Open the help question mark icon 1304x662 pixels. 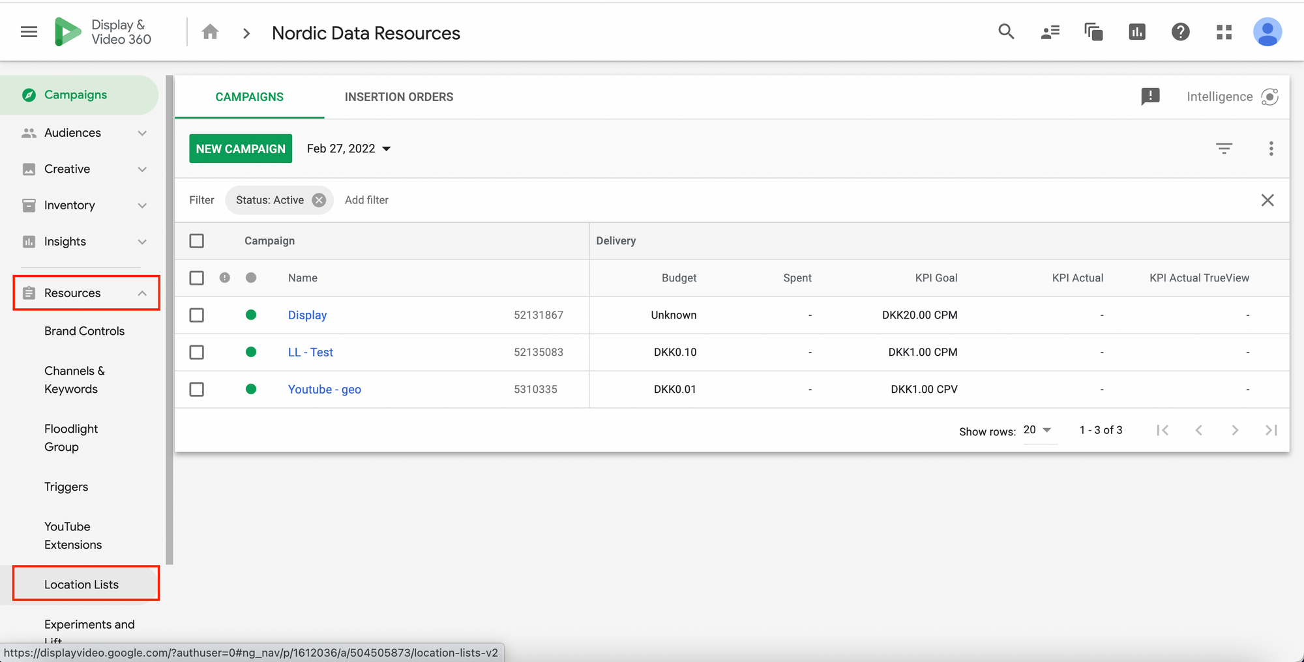pyautogui.click(x=1181, y=32)
